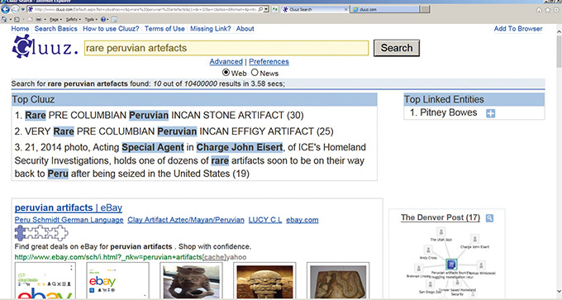Open the cache link after eBay URL

[214, 257]
